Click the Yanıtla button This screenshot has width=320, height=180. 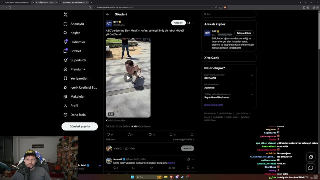(187, 148)
